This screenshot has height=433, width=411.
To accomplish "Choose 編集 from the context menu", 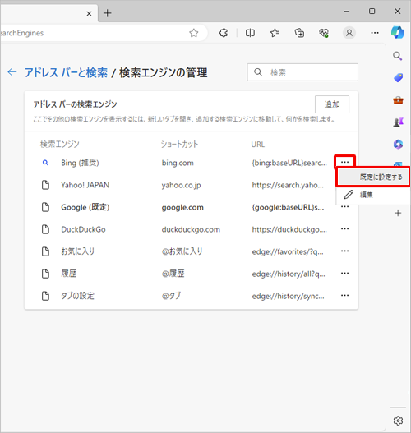I will pyautogui.click(x=373, y=195).
